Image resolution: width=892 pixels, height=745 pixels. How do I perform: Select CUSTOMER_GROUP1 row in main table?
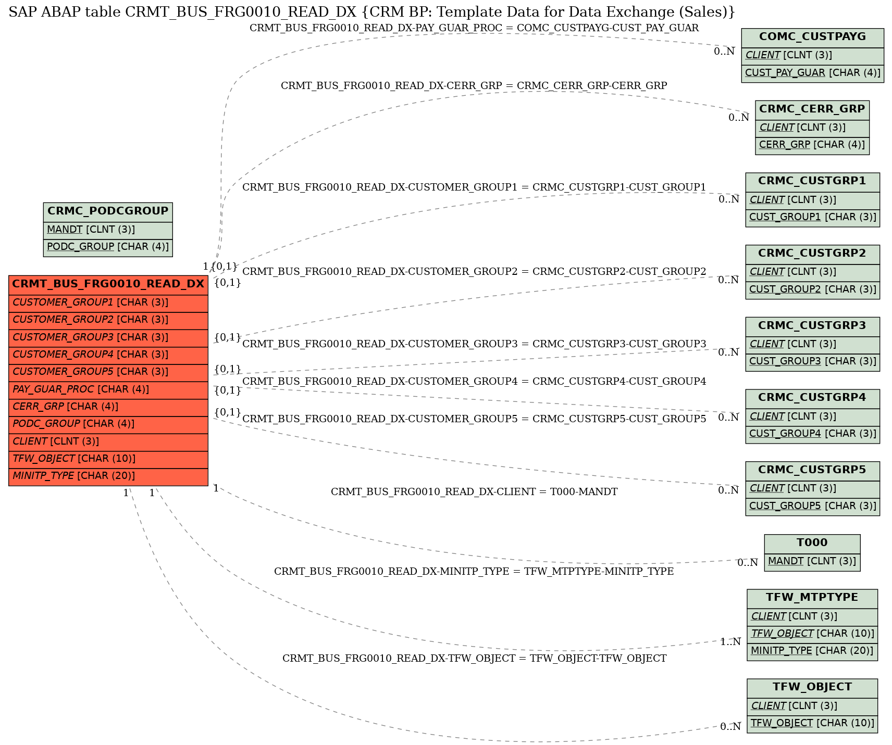coord(108,303)
